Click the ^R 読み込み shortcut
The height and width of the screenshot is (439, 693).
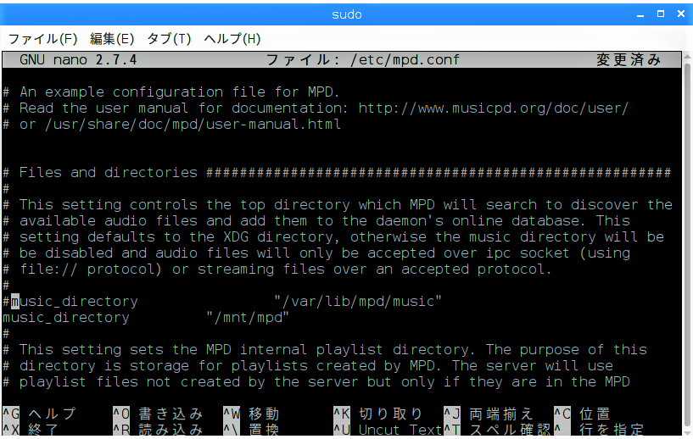point(158,430)
